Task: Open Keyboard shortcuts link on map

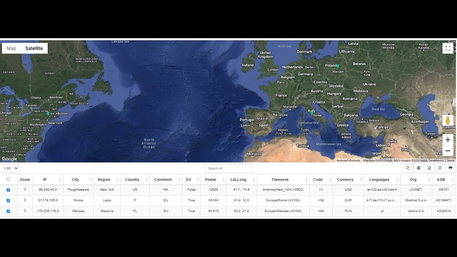Action: tap(348, 161)
